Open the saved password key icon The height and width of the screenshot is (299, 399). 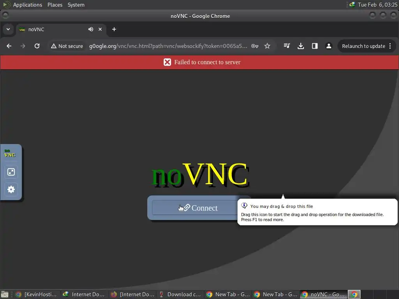click(255, 46)
